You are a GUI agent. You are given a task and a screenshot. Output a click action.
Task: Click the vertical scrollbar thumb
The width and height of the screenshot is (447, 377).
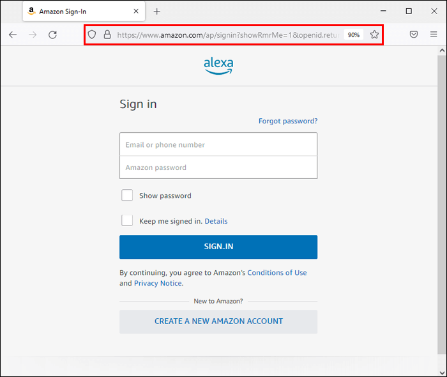pyautogui.click(x=442, y=204)
